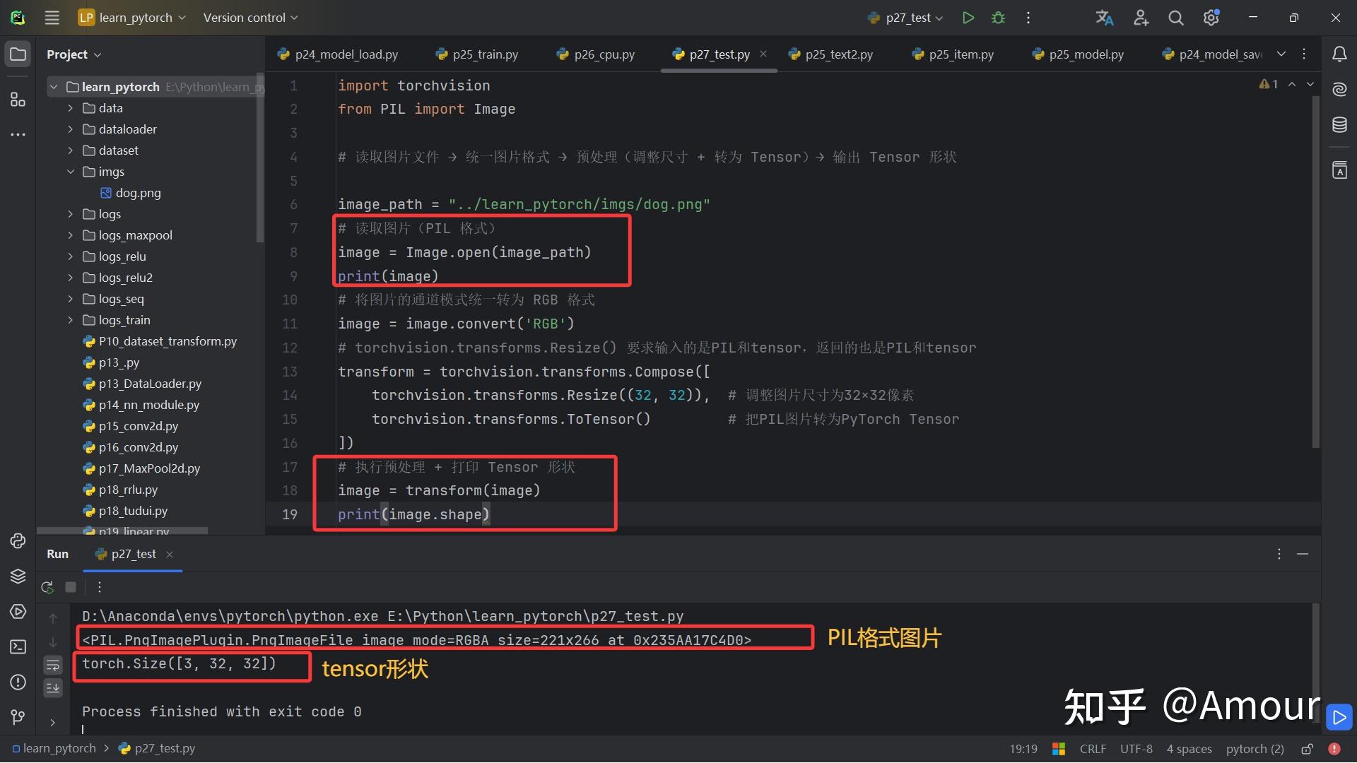
Task: Click the pytorch (2) interpreter in status bar
Action: 1255,749
